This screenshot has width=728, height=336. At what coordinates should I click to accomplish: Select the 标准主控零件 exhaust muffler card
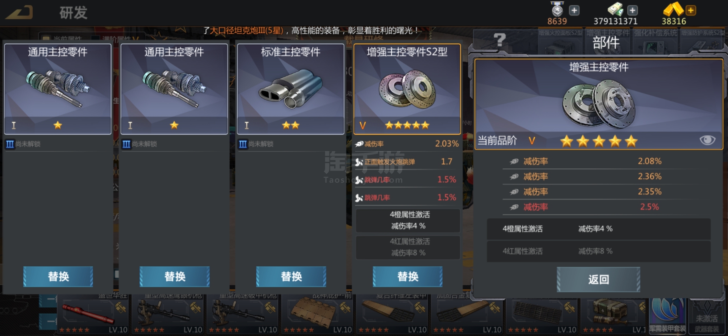click(291, 89)
